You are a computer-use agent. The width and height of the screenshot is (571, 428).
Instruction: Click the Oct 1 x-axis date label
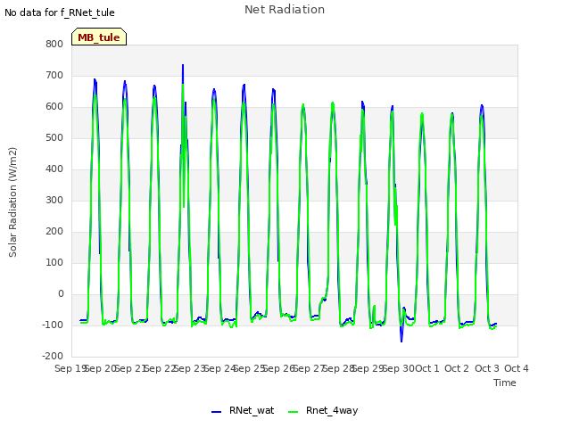point(427,368)
